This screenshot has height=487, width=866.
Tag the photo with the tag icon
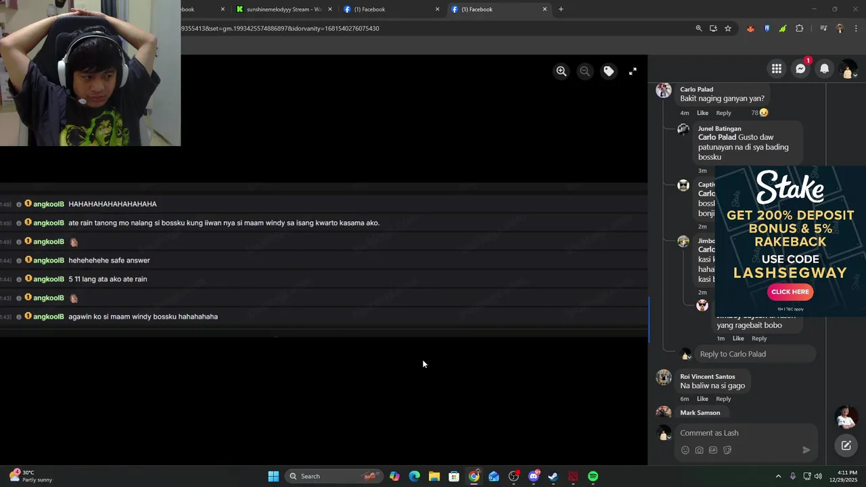click(609, 71)
